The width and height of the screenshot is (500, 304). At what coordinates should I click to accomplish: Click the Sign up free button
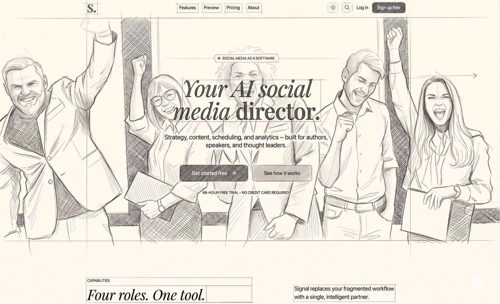coord(388,7)
